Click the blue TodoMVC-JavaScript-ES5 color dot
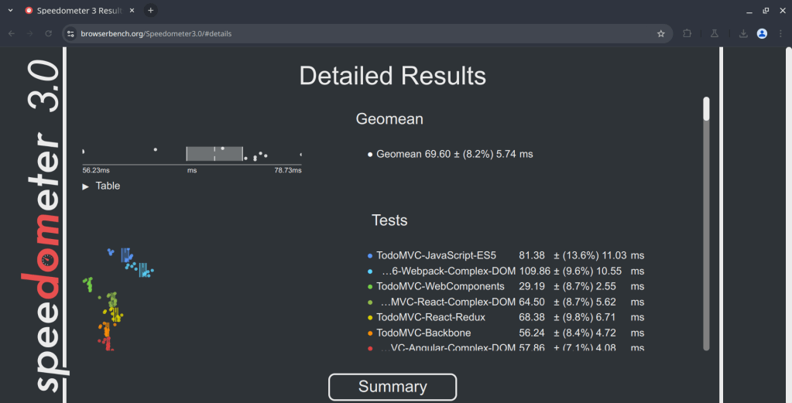The width and height of the screenshot is (792, 403). click(370, 256)
